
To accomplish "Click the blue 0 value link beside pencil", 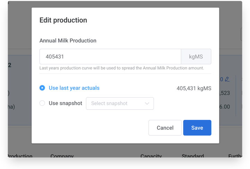I will point(222,79).
